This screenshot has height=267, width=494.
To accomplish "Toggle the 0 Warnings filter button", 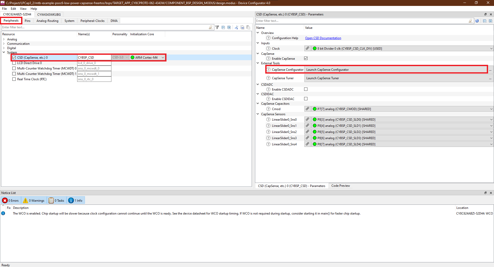I will click(34, 200).
